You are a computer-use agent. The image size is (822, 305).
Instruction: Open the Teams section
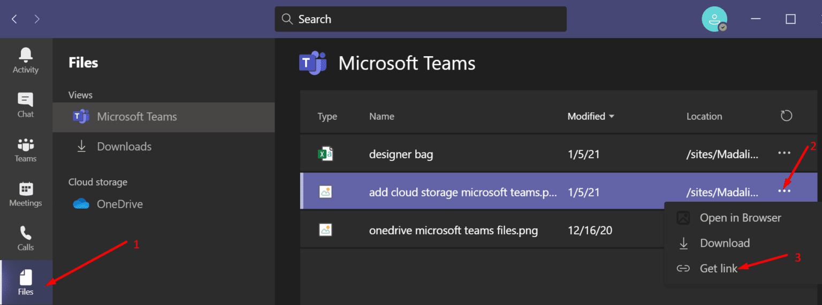(x=26, y=149)
